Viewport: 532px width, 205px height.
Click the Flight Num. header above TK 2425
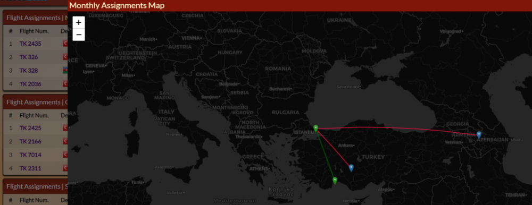(34, 115)
